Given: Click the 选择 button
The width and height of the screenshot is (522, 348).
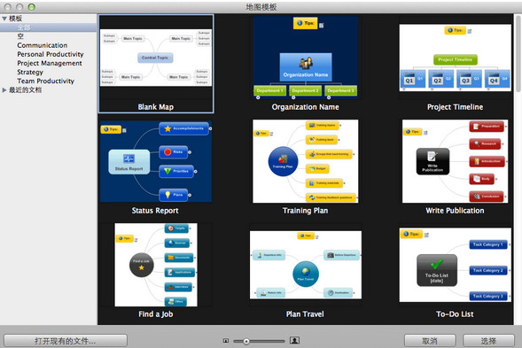Looking at the screenshot, I should click(x=488, y=341).
